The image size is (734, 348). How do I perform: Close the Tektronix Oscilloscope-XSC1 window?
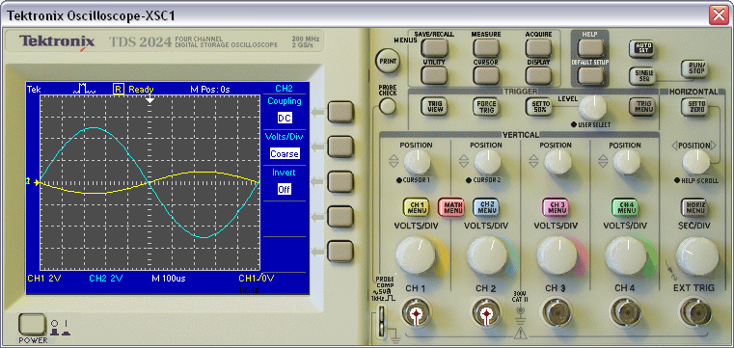[719, 15]
